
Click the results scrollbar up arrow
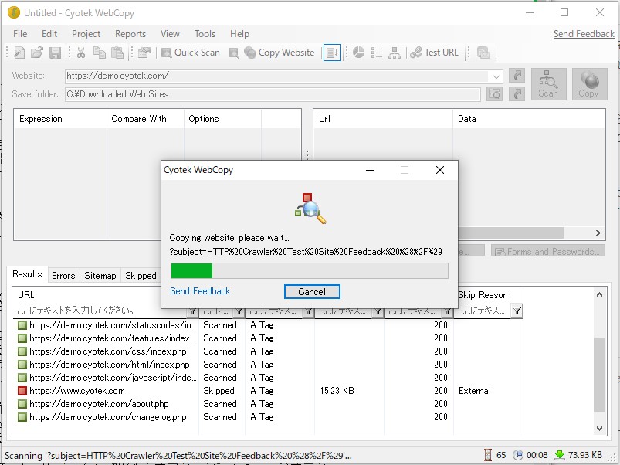point(599,294)
